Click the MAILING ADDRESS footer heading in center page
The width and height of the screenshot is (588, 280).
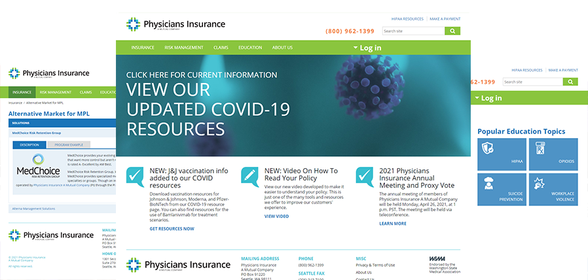260,258
